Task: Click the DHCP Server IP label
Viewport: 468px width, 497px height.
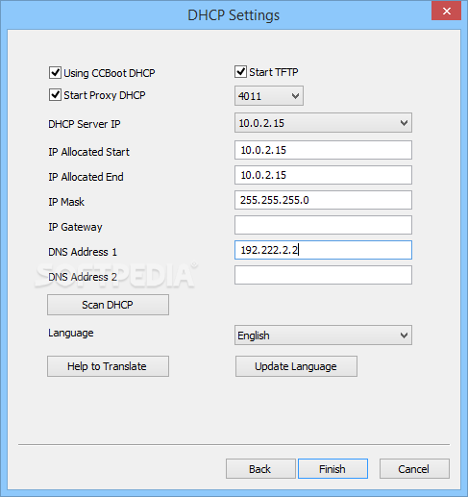Action: pyautogui.click(x=85, y=124)
